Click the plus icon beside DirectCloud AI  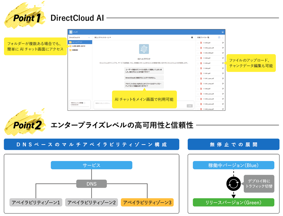point(89,38)
